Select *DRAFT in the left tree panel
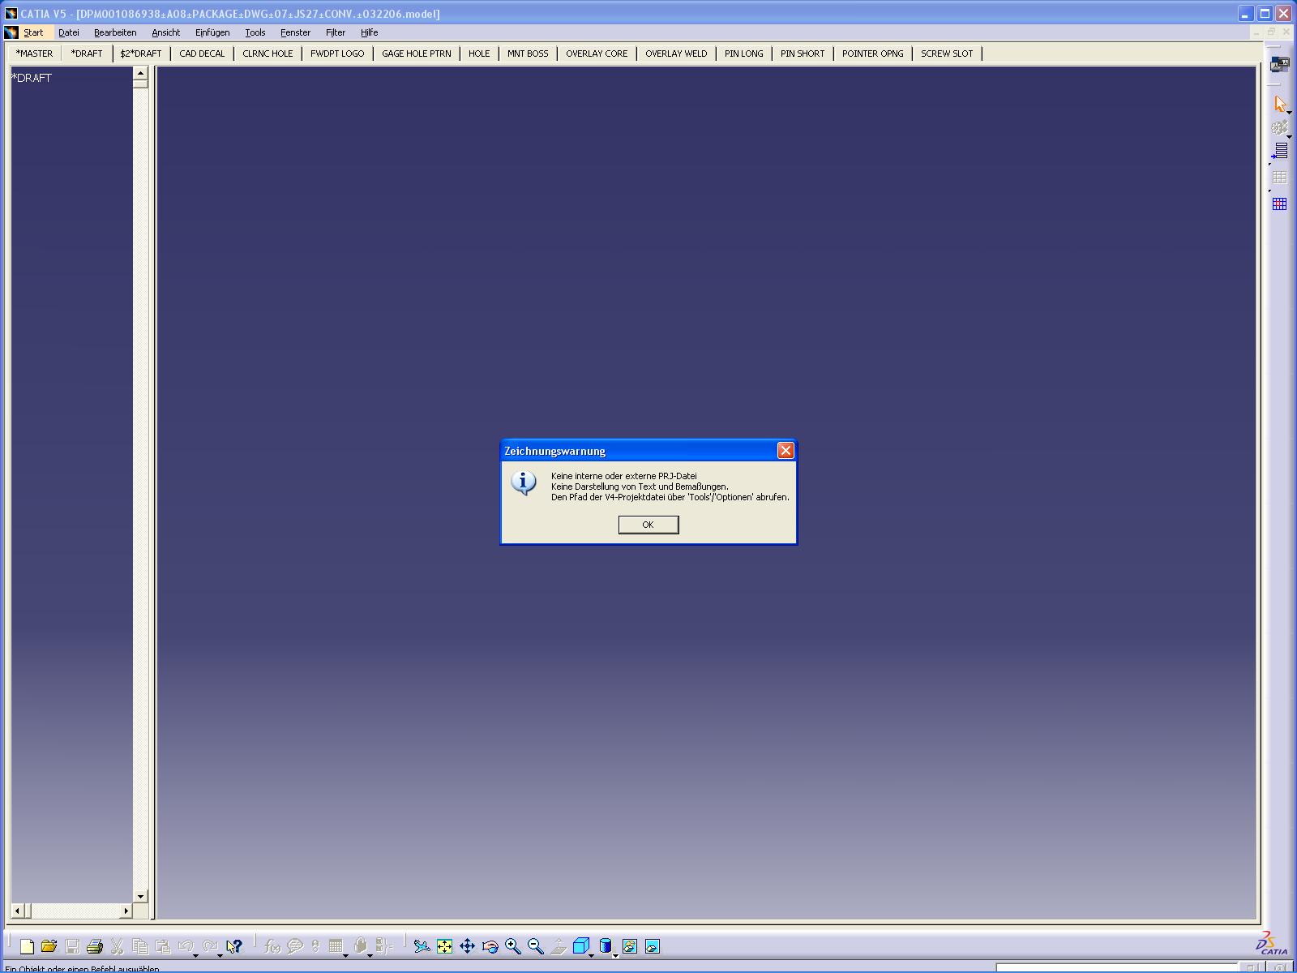The width and height of the screenshot is (1297, 973). 32,78
